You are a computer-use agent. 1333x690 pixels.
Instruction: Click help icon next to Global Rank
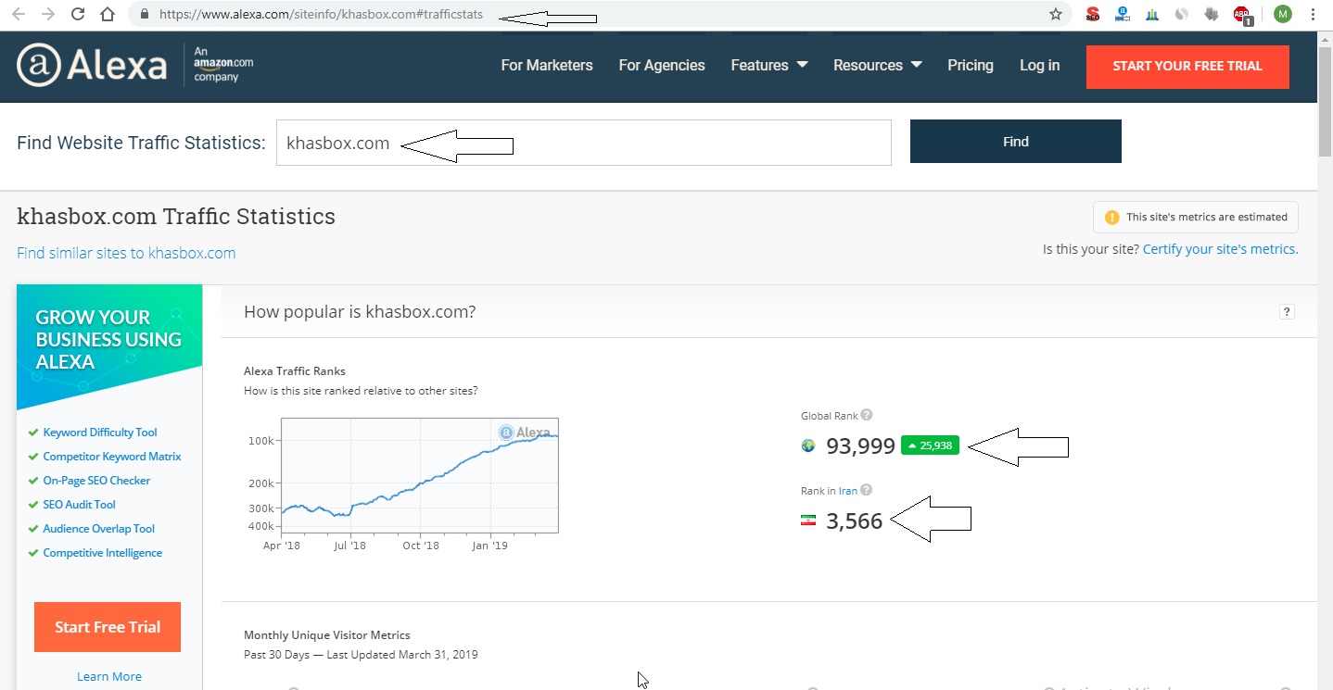867,416
